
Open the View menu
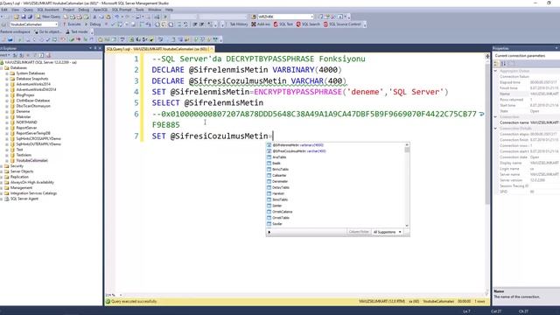click(x=16, y=10)
